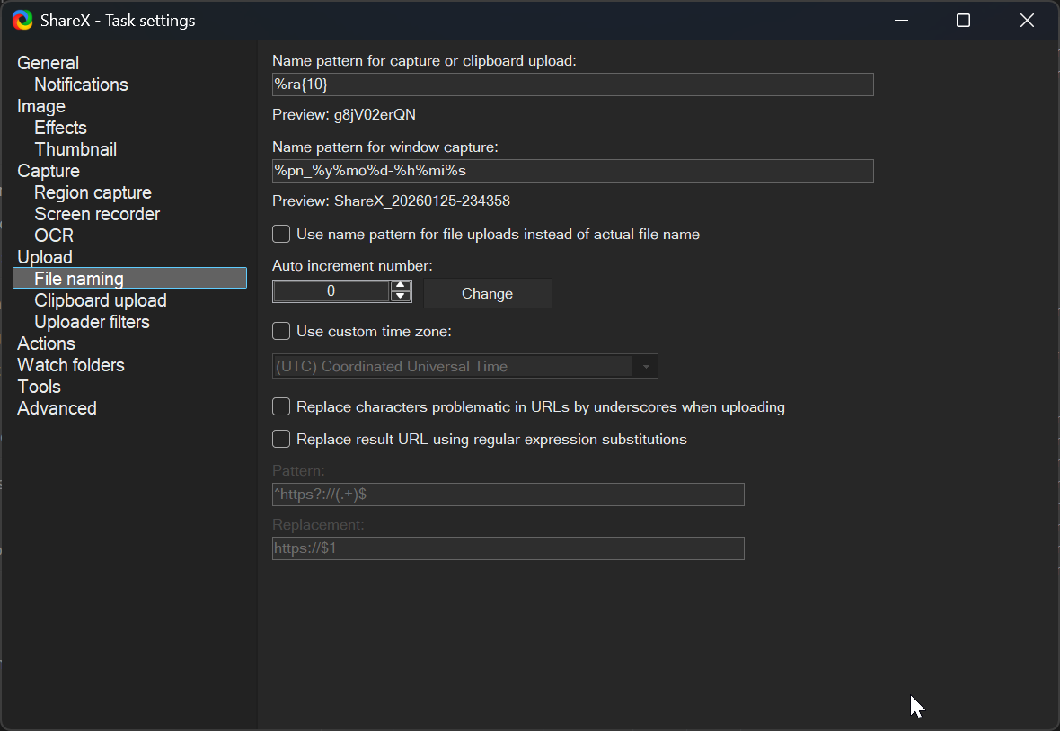1060x731 pixels.
Task: Open the Region capture settings
Action: 93,192
